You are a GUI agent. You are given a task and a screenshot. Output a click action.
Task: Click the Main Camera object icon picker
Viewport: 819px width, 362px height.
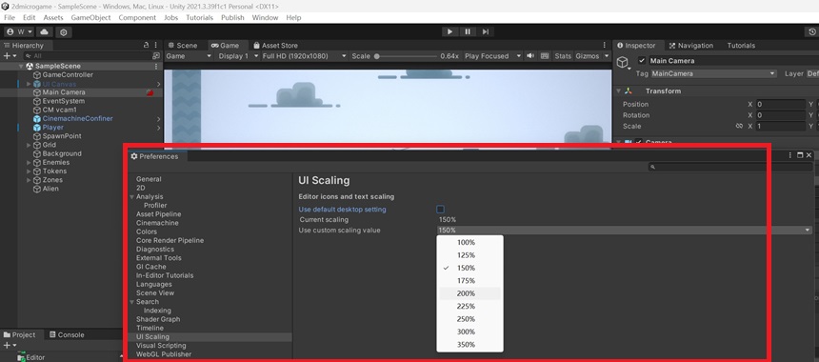(x=623, y=63)
